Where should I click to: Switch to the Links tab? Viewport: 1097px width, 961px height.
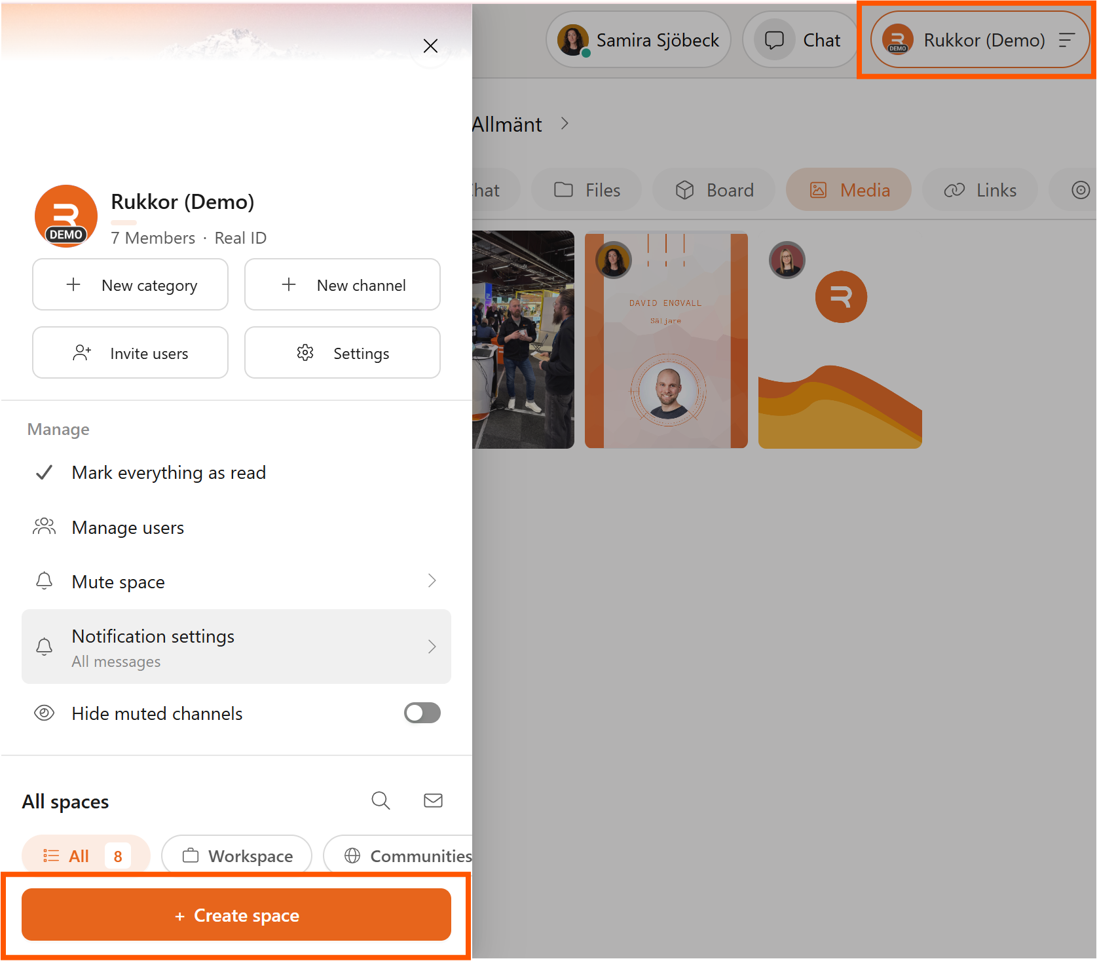(980, 190)
